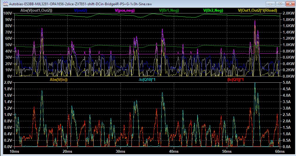The height and width of the screenshot is (156, 296).
Task: Click the 1.0KW power axis tick
Action: tap(288, 45)
